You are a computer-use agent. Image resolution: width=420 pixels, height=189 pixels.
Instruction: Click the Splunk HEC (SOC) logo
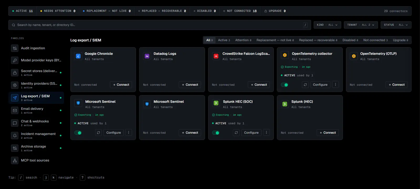tap(216, 103)
